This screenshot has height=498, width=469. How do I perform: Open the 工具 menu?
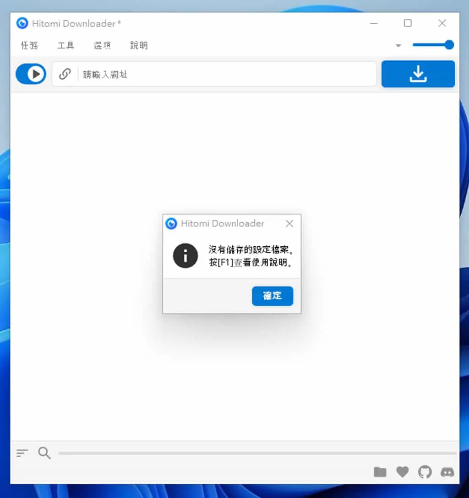[66, 45]
